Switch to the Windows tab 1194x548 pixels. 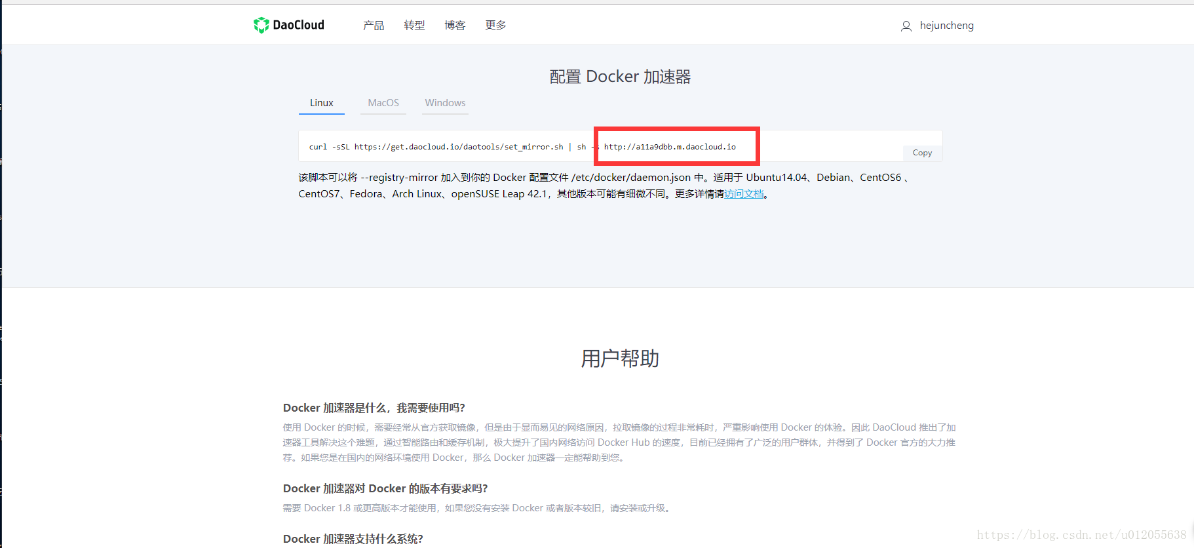(x=445, y=103)
